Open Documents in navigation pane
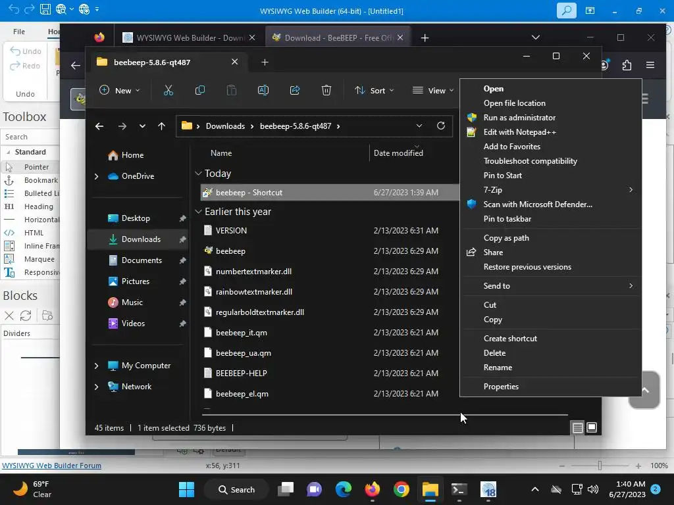Screen dimensions: 674x505 click(138, 260)
